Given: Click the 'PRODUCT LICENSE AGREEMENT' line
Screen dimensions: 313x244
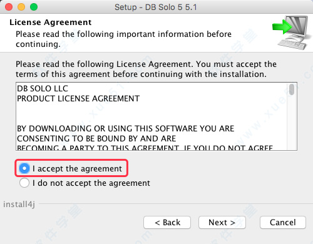Looking at the screenshot, I should pyautogui.click(x=78, y=98).
